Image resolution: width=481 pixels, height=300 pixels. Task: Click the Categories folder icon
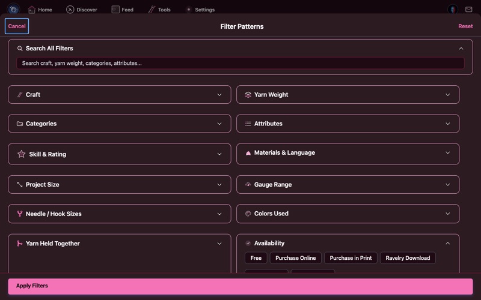coord(20,124)
